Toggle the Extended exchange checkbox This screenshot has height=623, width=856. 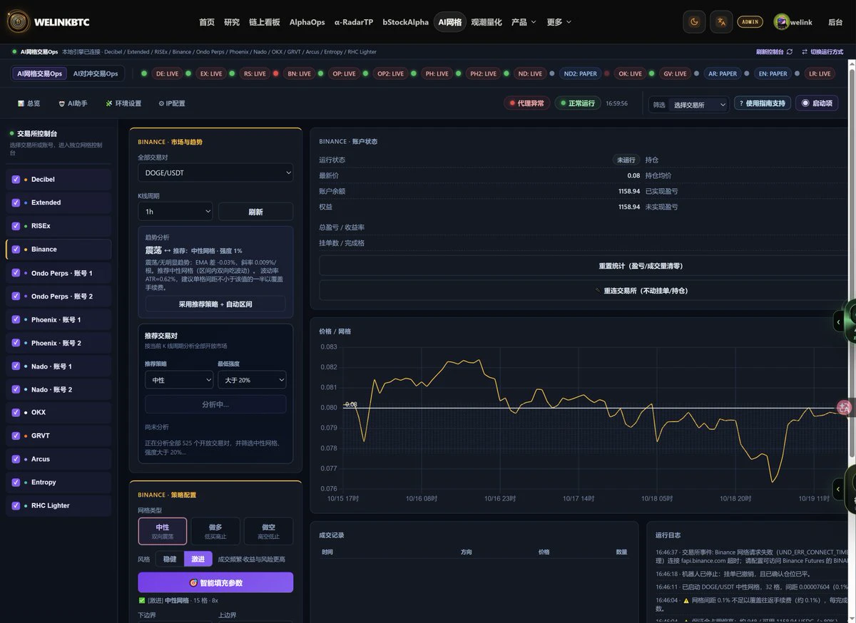point(16,202)
